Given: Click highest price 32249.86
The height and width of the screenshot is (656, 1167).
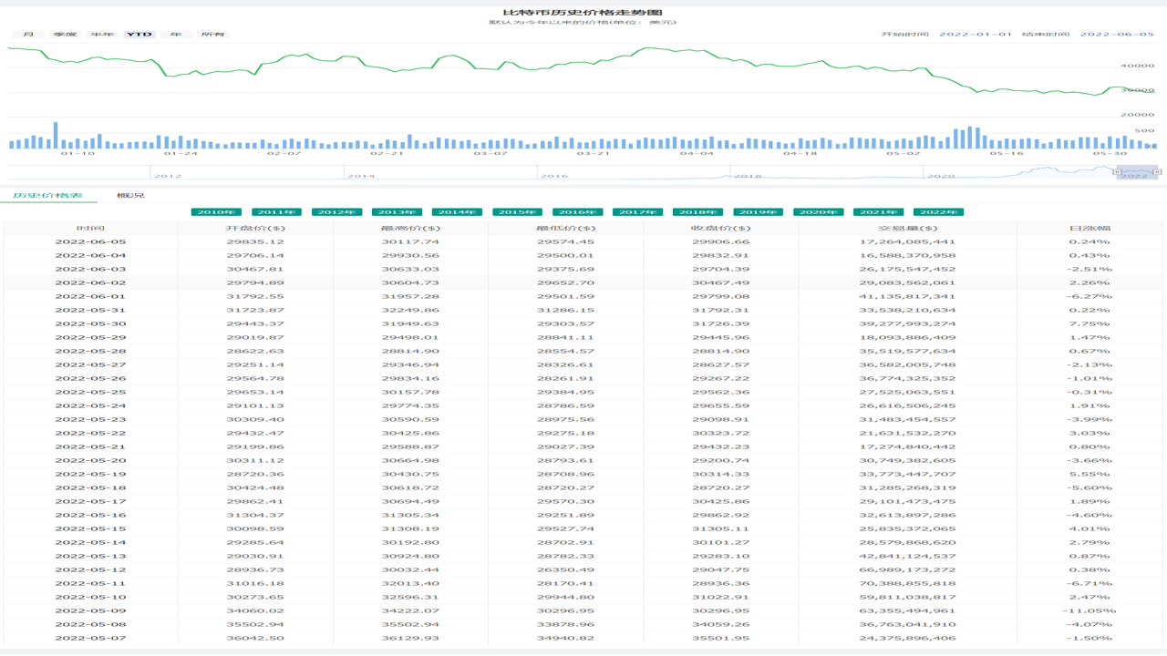Looking at the screenshot, I should pos(410,310).
